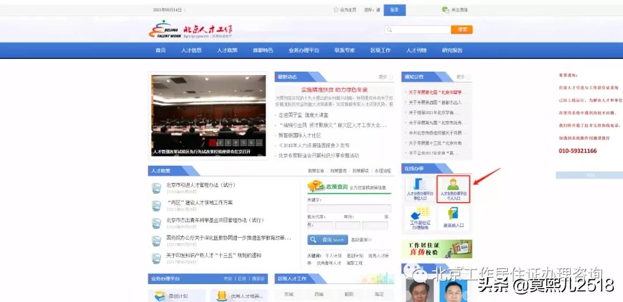Open notice 关于开展第四届“首都杰出人
Image resolution: width=623 pixels, height=302 pixels.
pyautogui.click(x=436, y=102)
